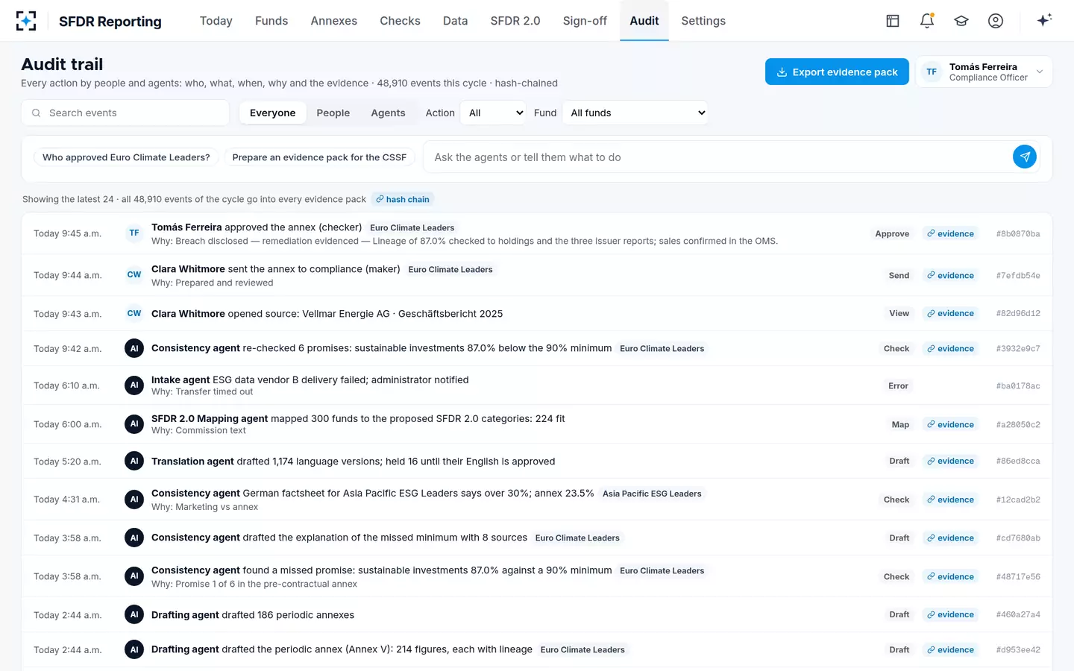Click Export evidence pack button
The height and width of the screenshot is (671, 1074).
[837, 72]
